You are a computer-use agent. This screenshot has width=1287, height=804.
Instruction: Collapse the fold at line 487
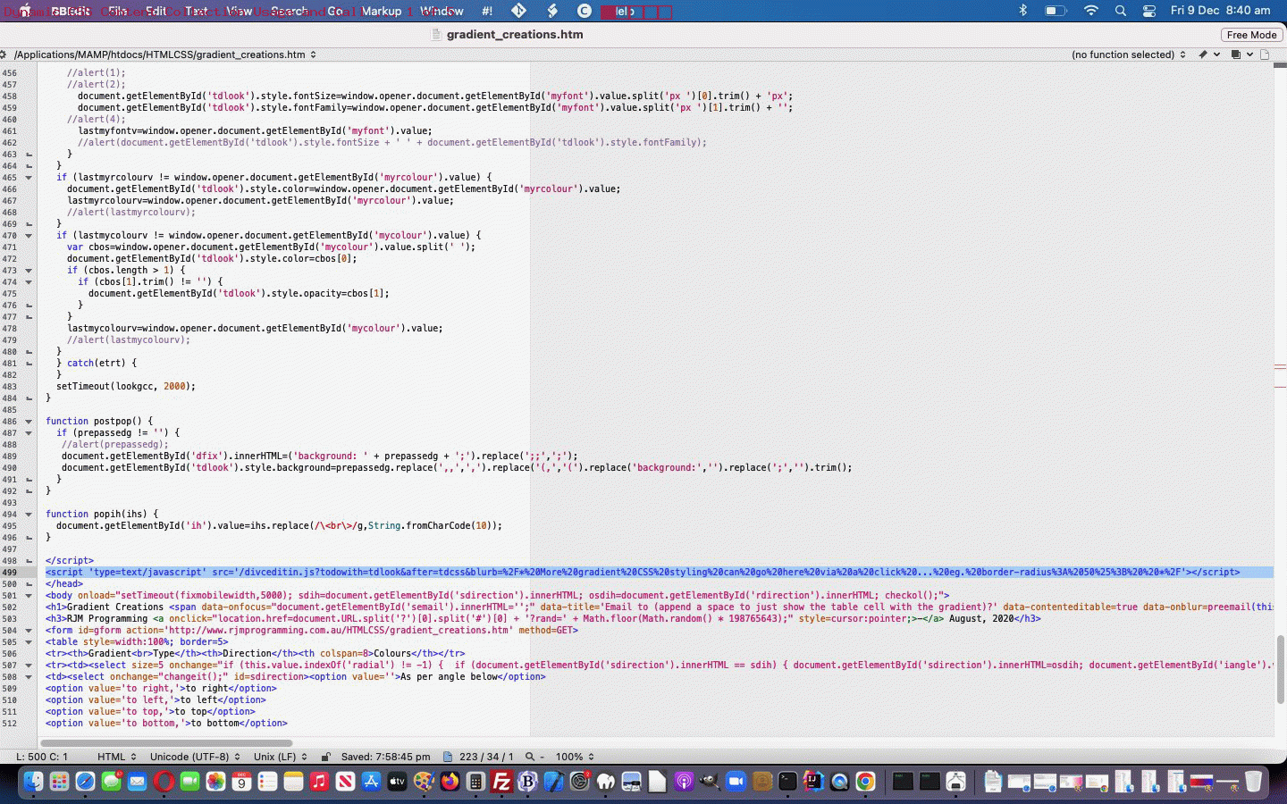pyautogui.click(x=29, y=432)
